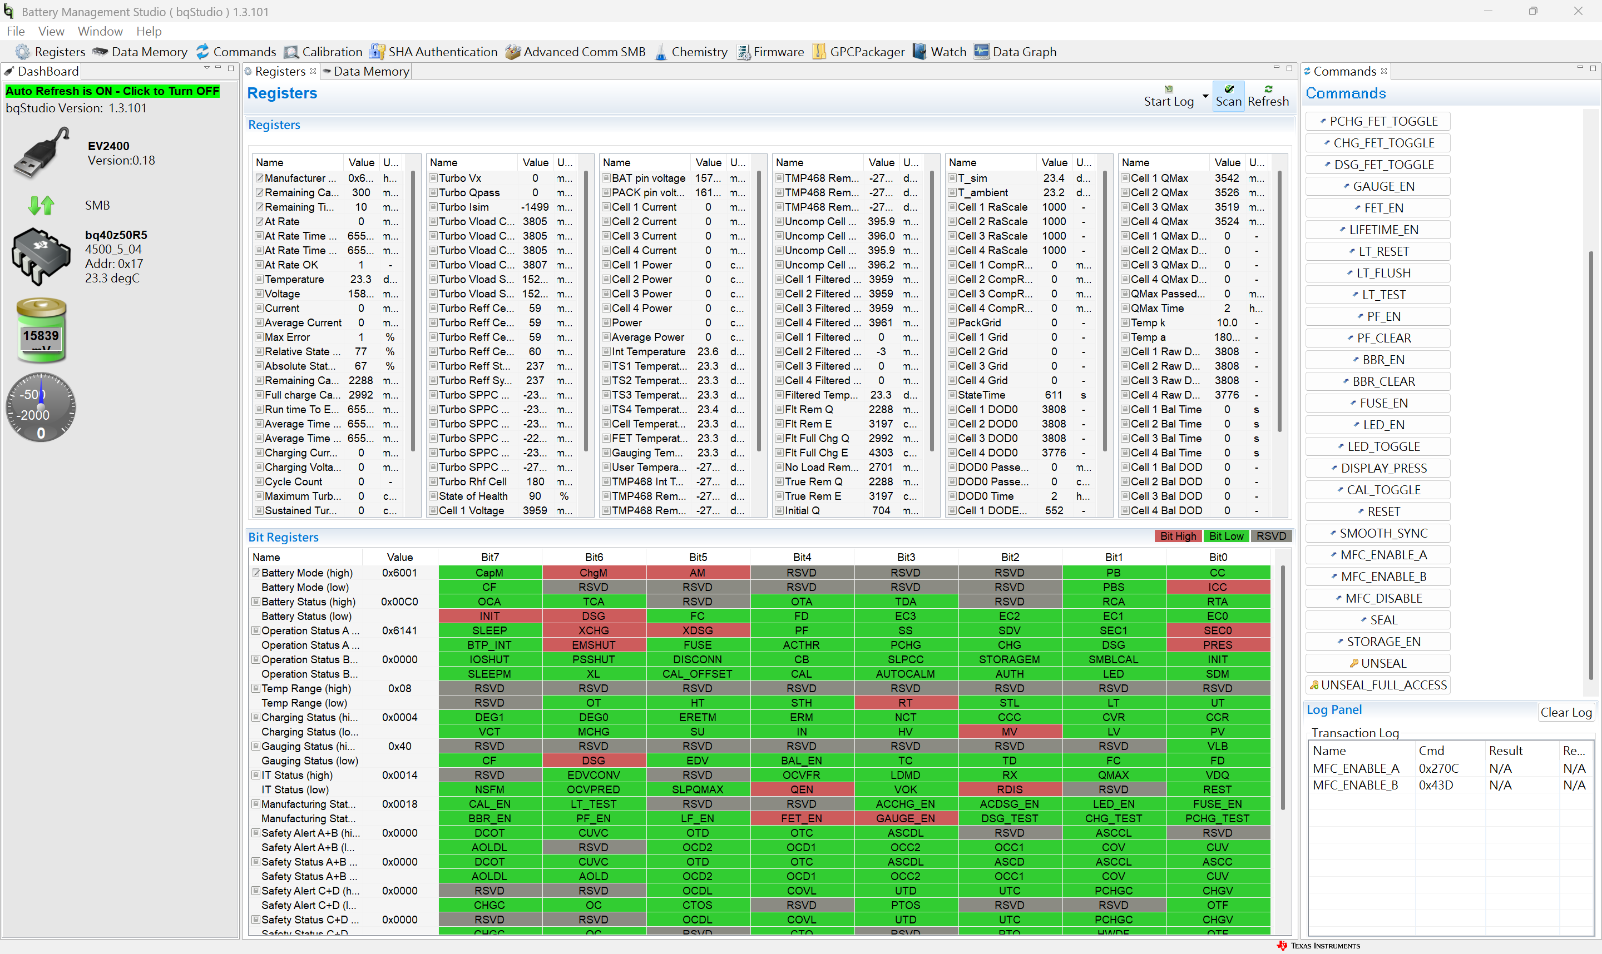
Task: Maximize the Commands panel
Action: (1593, 67)
